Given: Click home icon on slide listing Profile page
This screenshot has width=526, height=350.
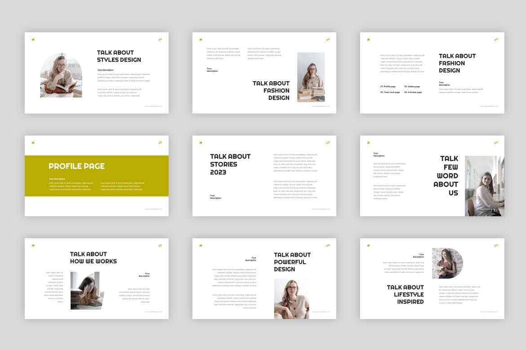Looking at the screenshot, I should pos(368,39).
